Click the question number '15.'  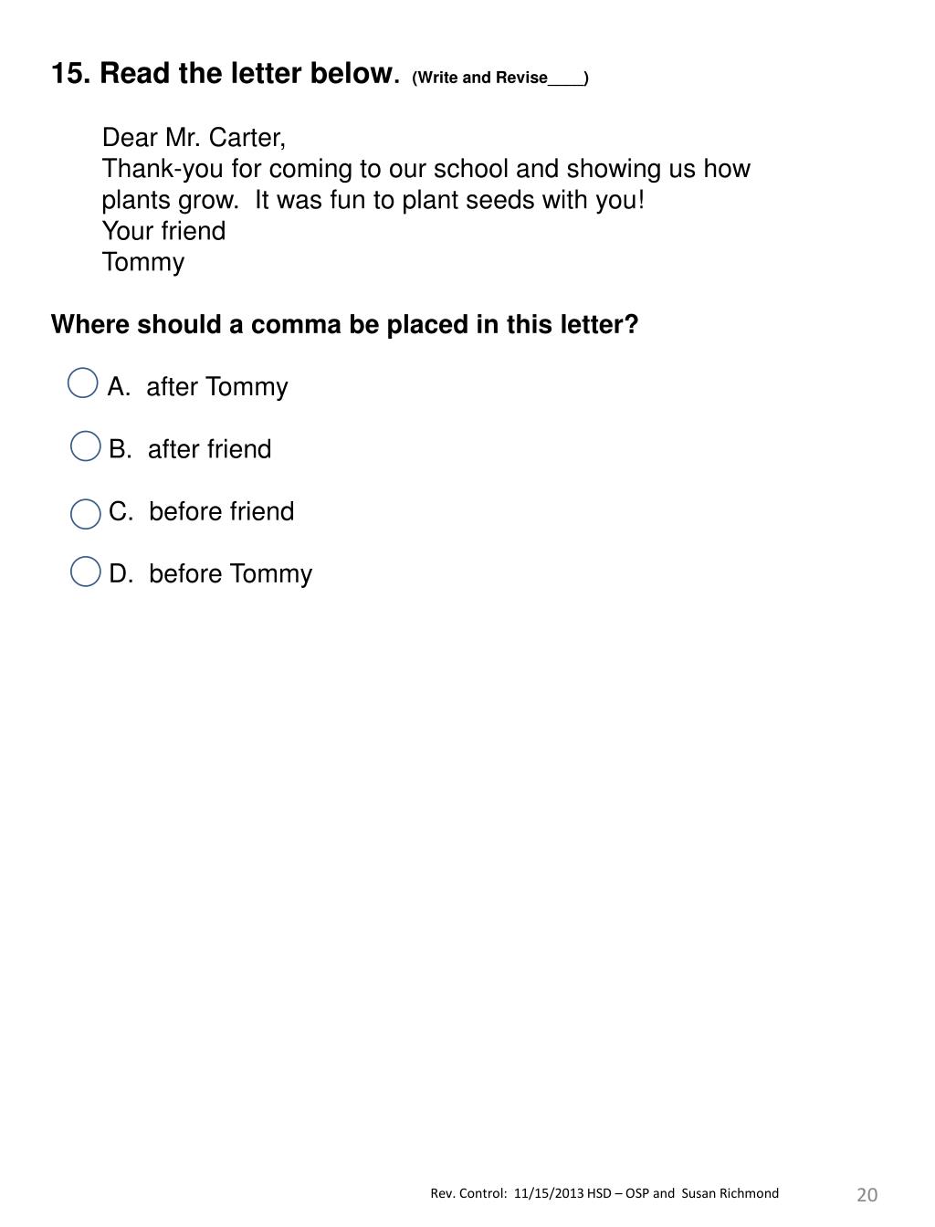[x=71, y=73]
